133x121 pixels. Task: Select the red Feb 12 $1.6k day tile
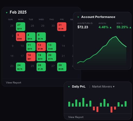click(41, 47)
